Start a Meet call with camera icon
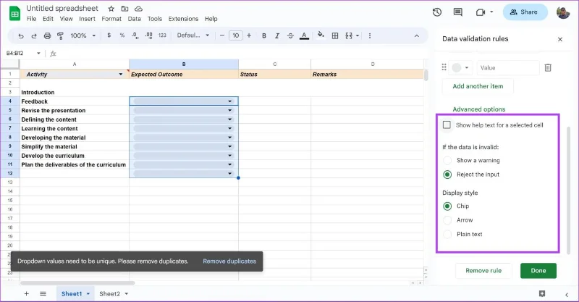The width and height of the screenshot is (579, 302). coord(481,12)
